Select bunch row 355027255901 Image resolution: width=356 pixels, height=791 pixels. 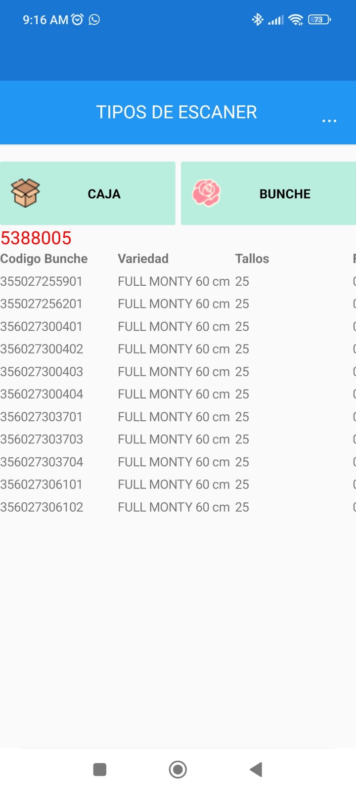(42, 281)
